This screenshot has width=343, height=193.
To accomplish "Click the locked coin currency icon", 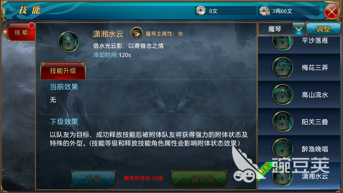I will click(x=264, y=11).
